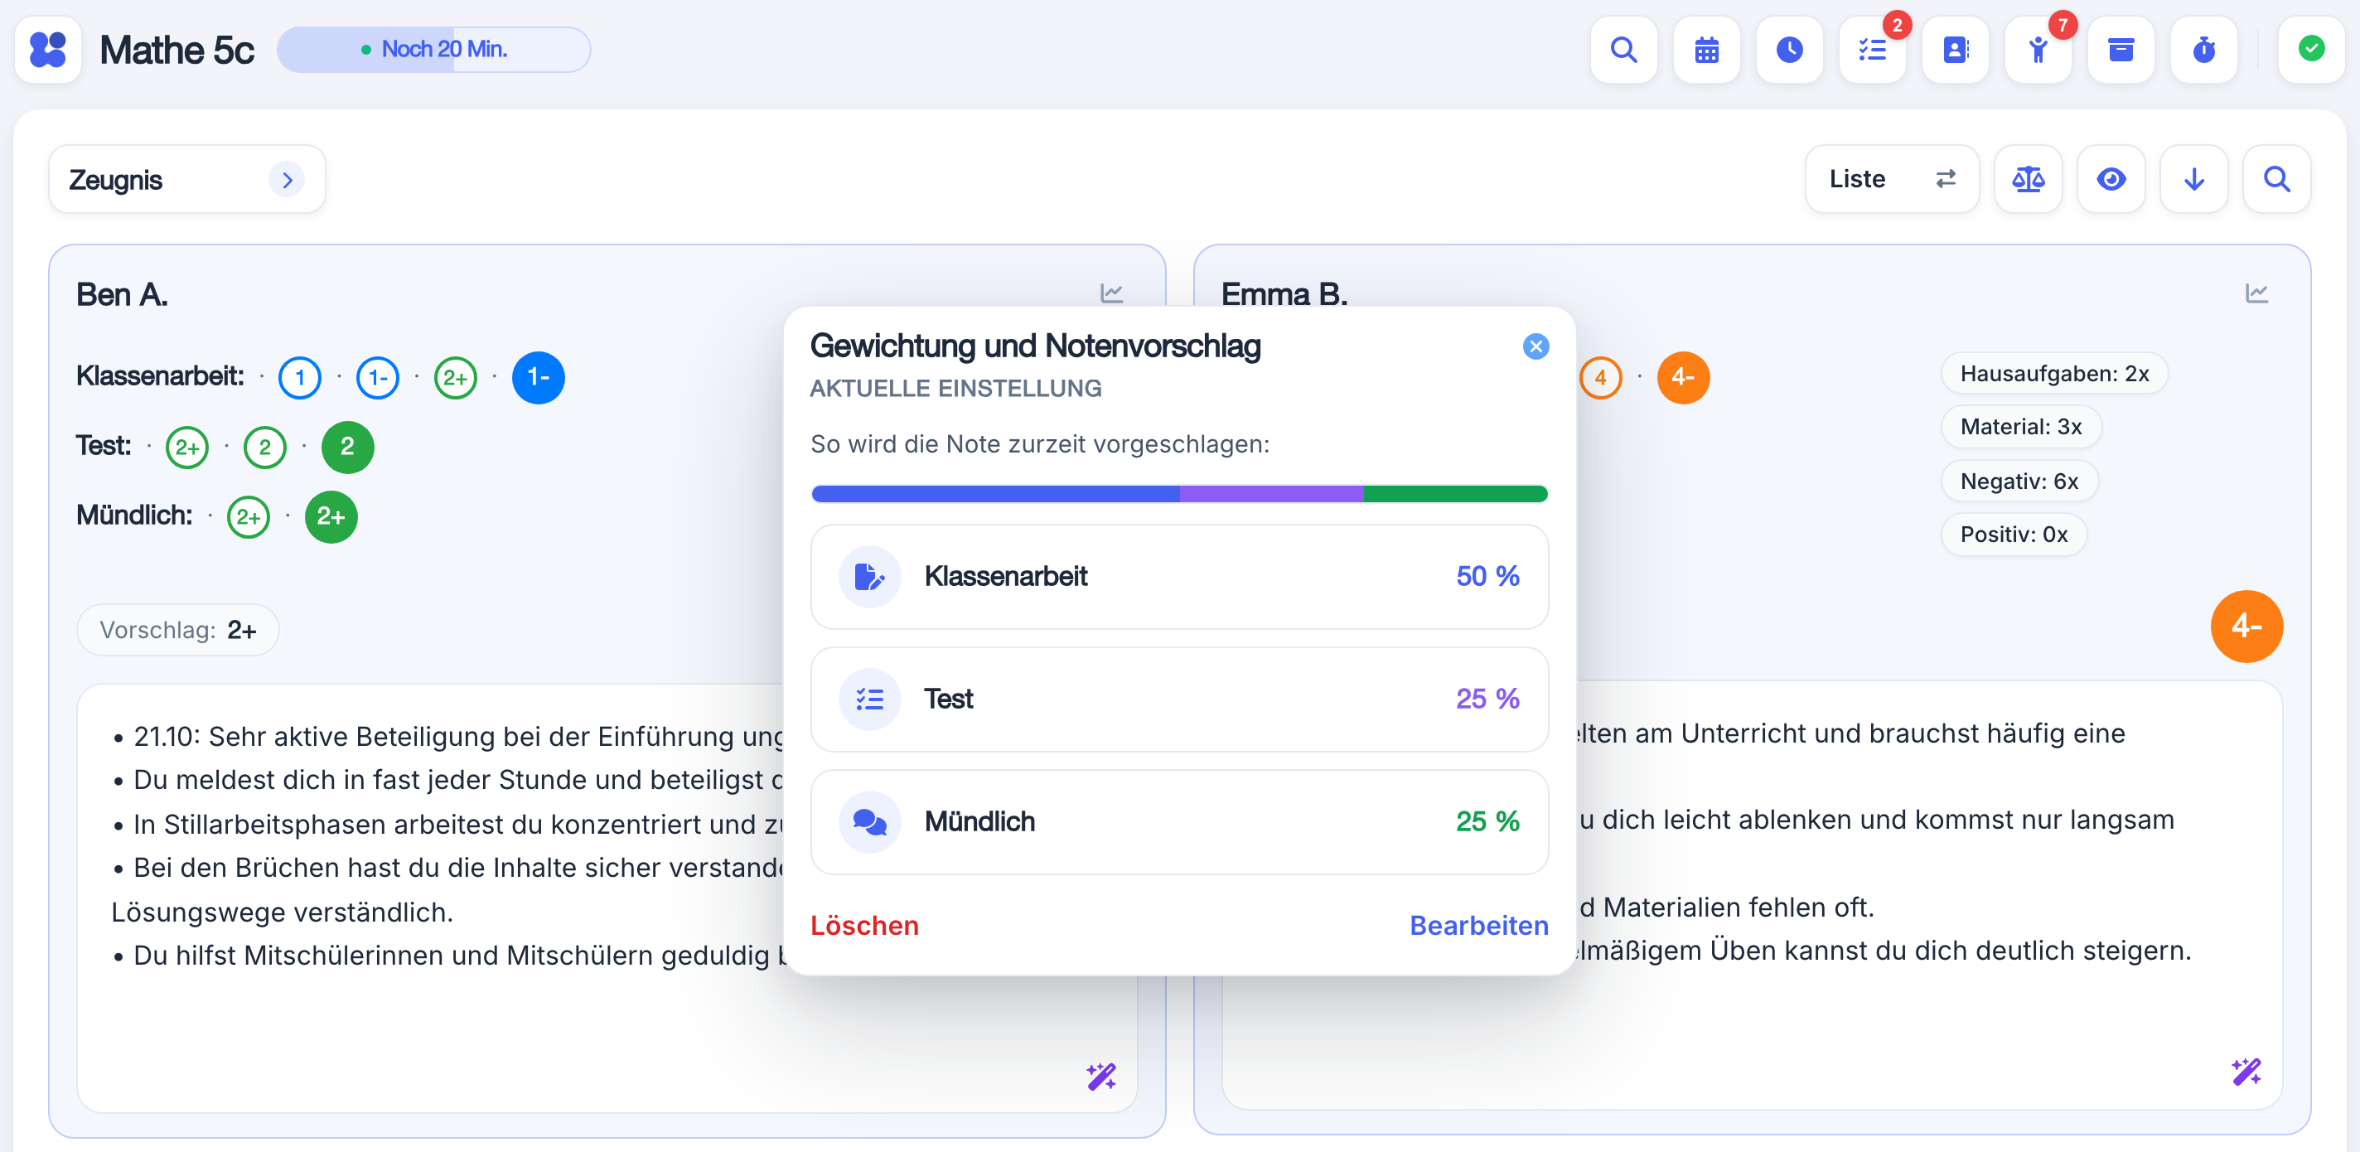Click Löschen in the weighting popup
The height and width of the screenshot is (1152, 2360).
point(864,926)
